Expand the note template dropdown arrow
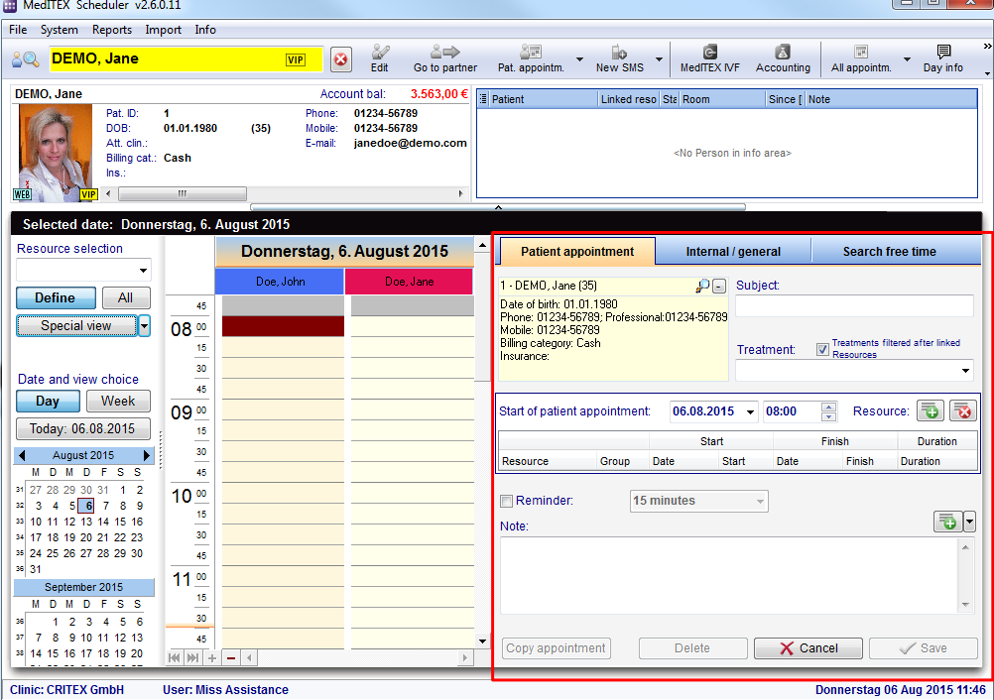Image resolution: width=994 pixels, height=700 pixels. (969, 522)
